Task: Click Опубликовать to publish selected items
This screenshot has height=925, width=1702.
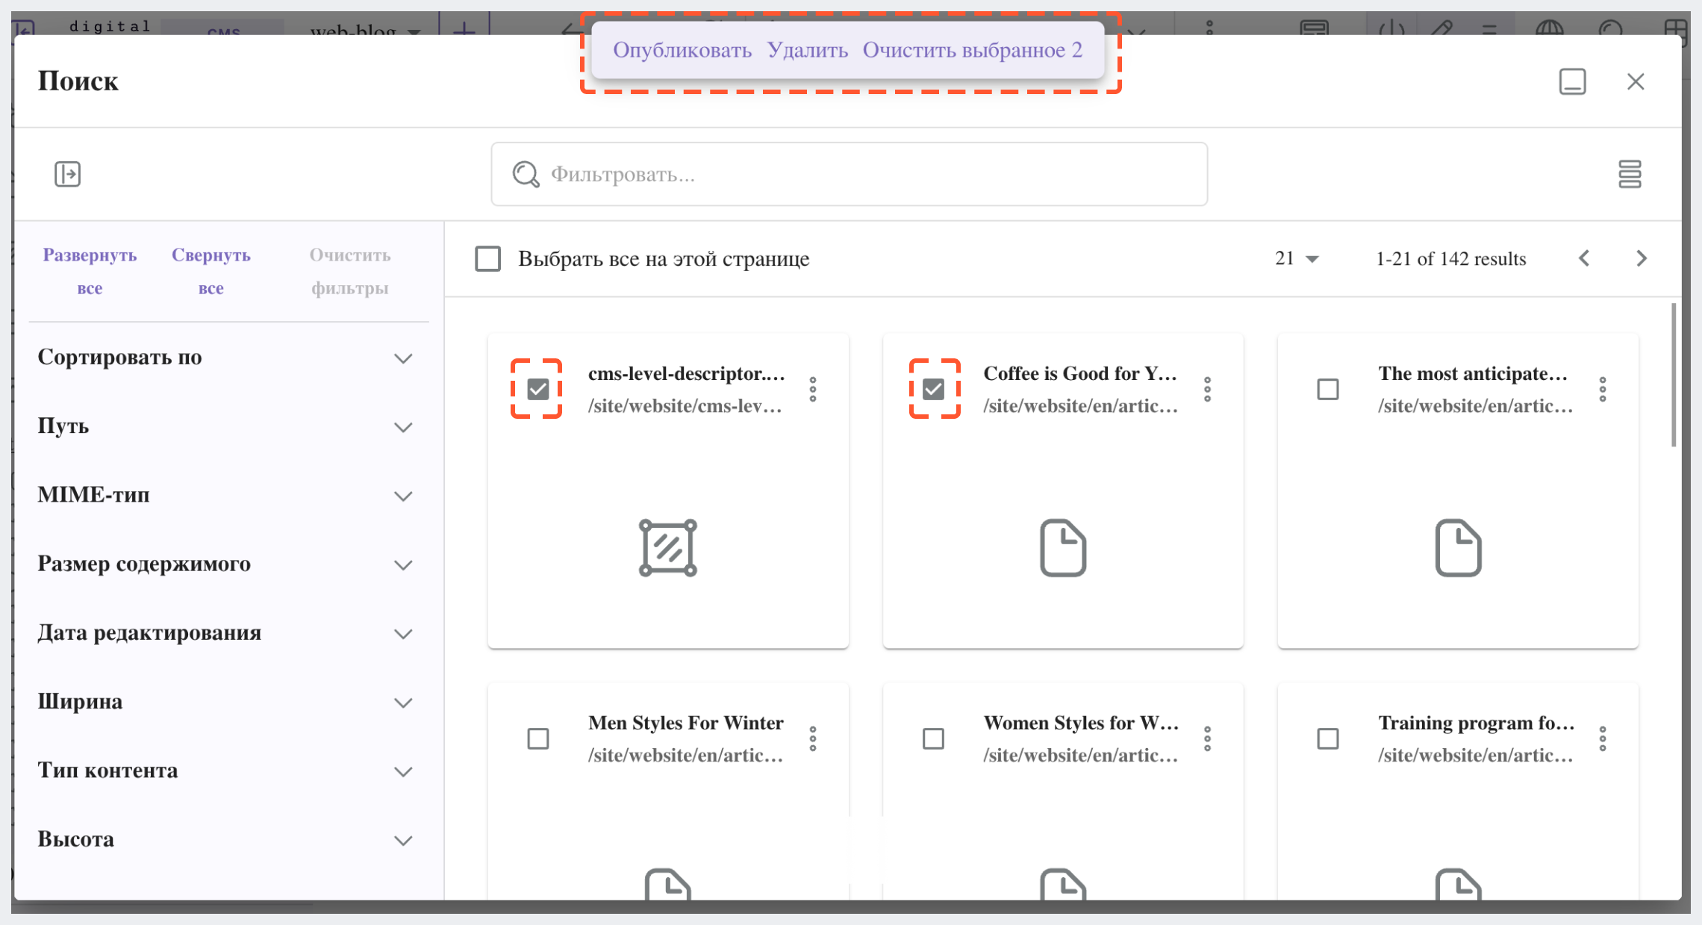Action: point(682,50)
